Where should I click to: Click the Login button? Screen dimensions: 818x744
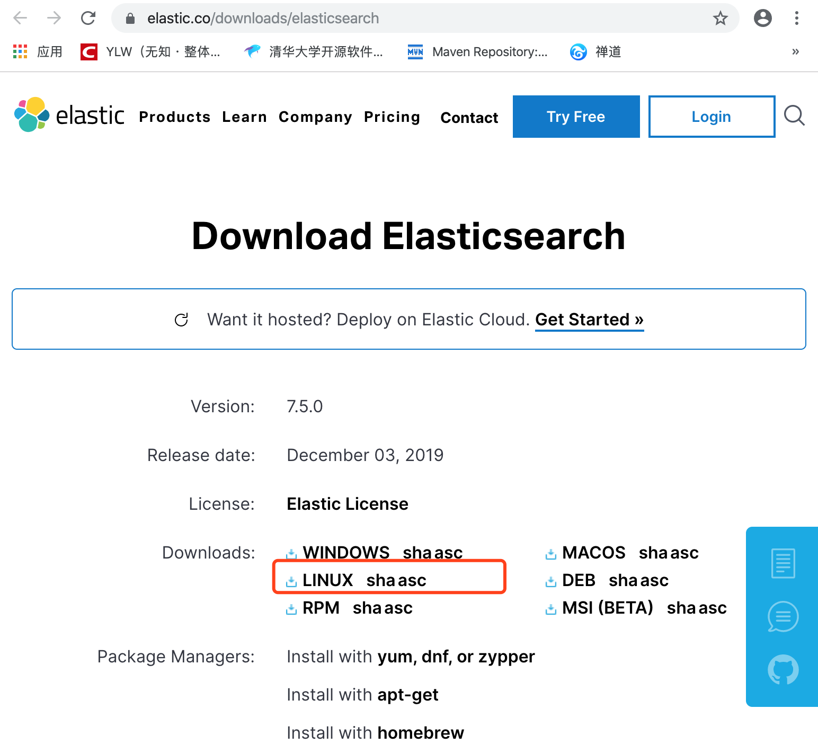pyautogui.click(x=712, y=117)
